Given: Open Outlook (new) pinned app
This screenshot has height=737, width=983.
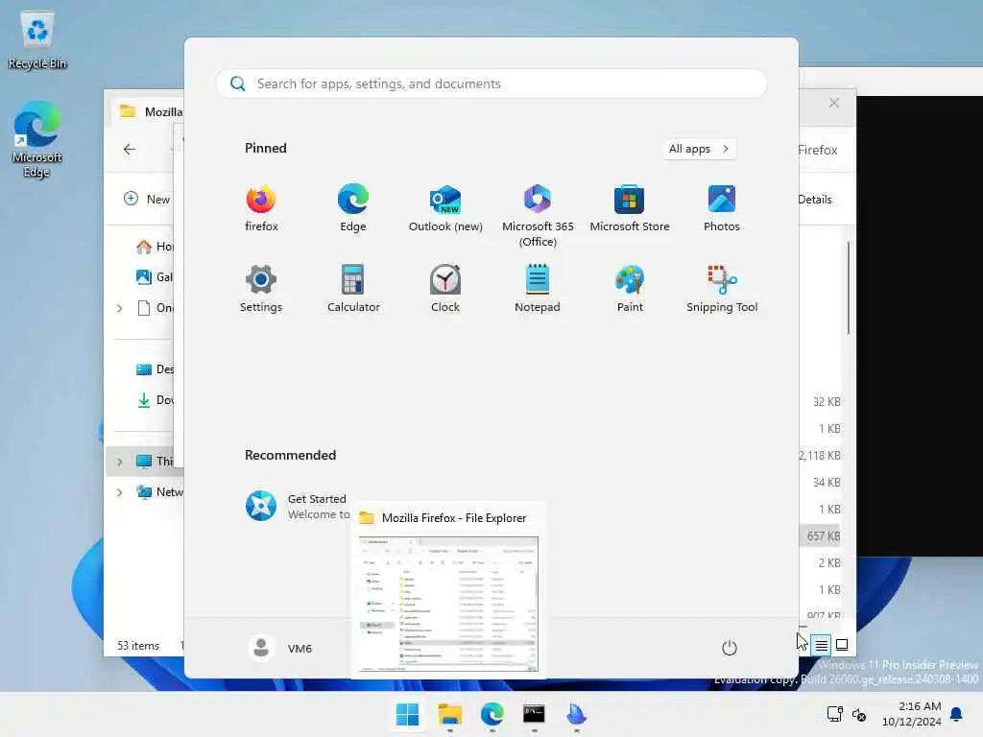Looking at the screenshot, I should point(445,208).
